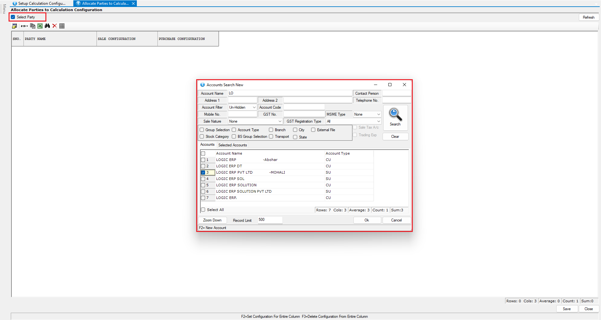Open the Account Filter dropdown
601x320 pixels.
242,107
